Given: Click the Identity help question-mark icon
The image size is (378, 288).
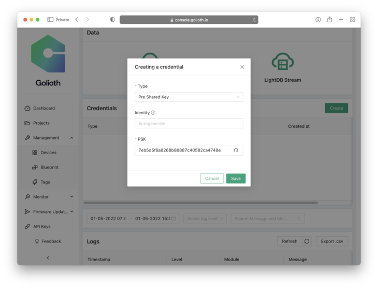Looking at the screenshot, I should point(153,112).
